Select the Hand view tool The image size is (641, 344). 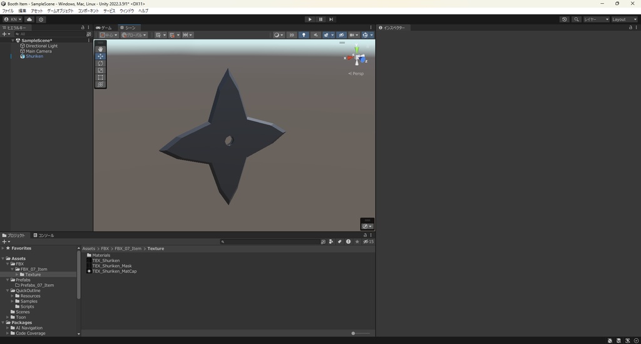101,49
